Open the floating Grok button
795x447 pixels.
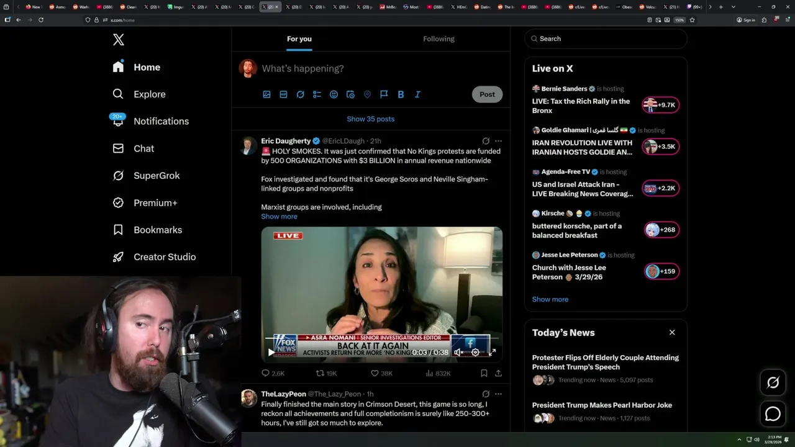(x=773, y=382)
